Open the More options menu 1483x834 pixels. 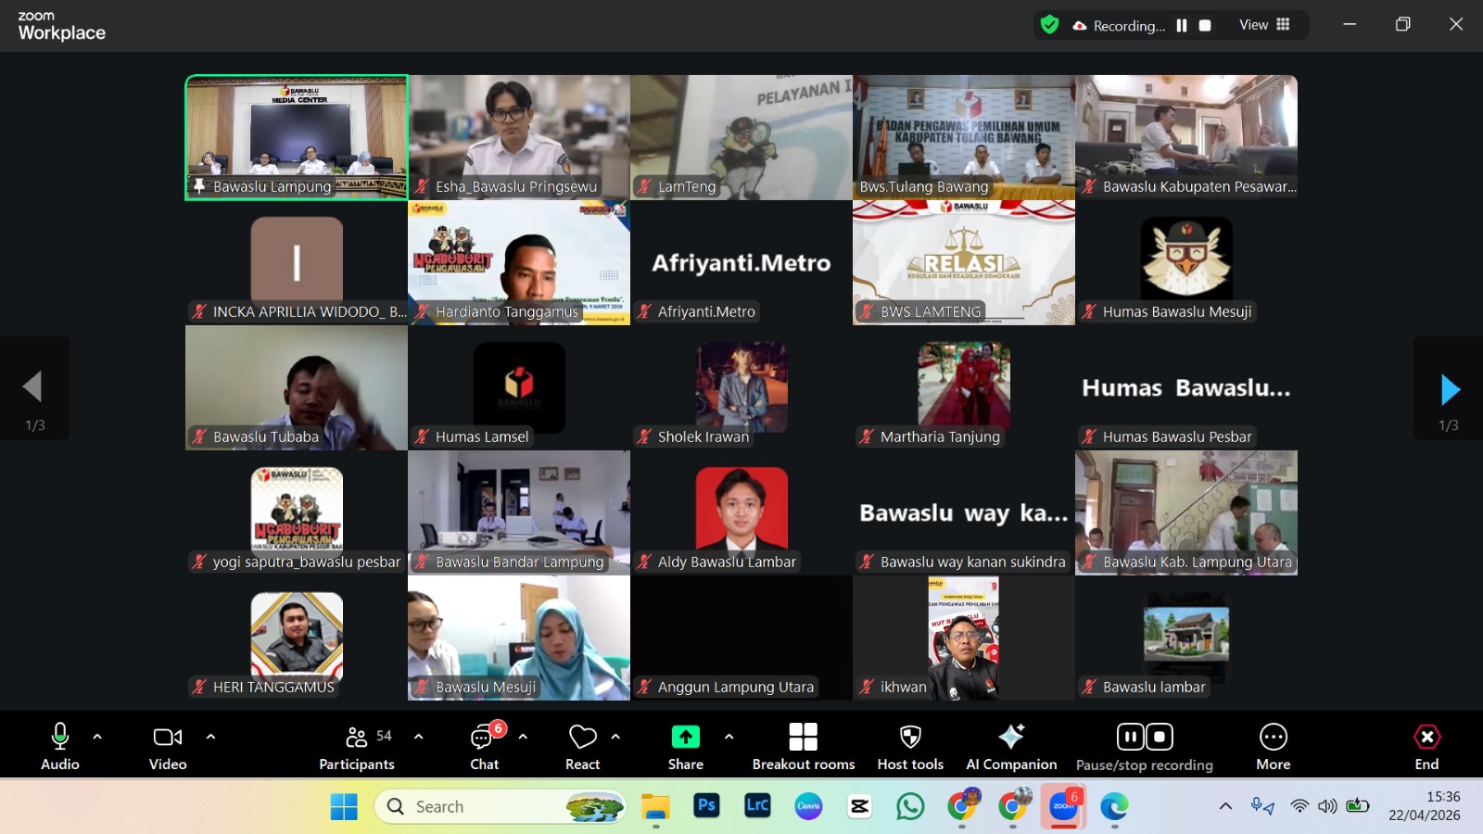point(1274,746)
